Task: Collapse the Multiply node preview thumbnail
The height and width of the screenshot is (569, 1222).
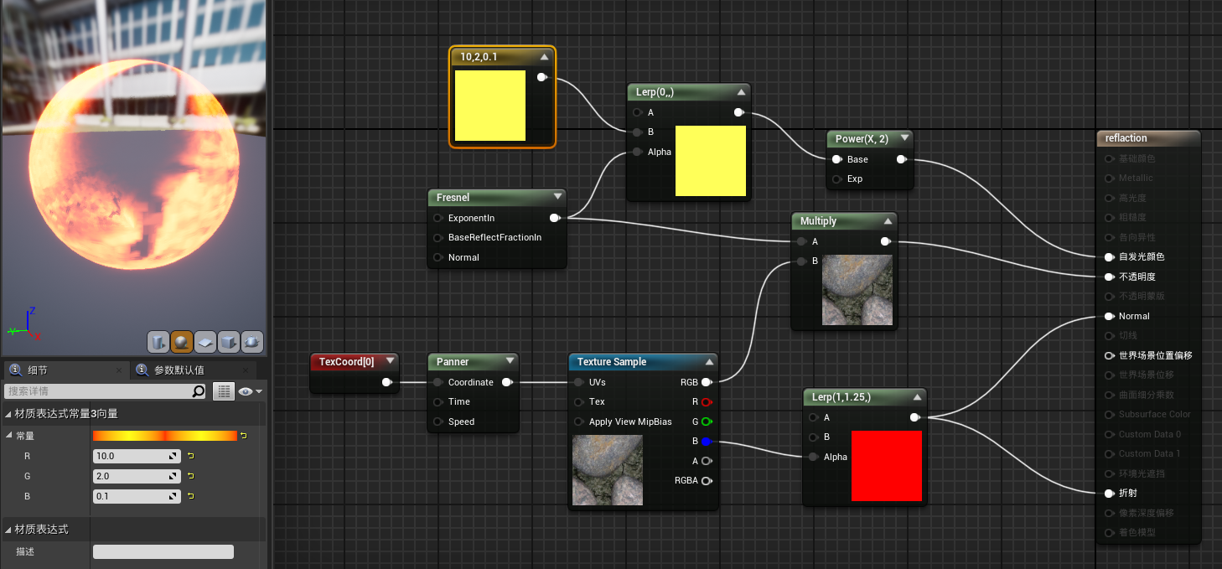Action: (888, 221)
